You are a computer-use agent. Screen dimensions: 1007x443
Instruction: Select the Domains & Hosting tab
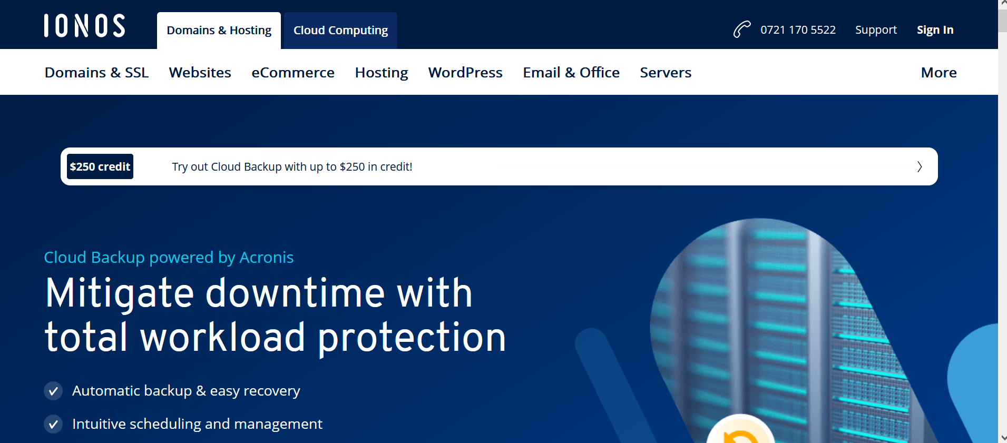219,31
